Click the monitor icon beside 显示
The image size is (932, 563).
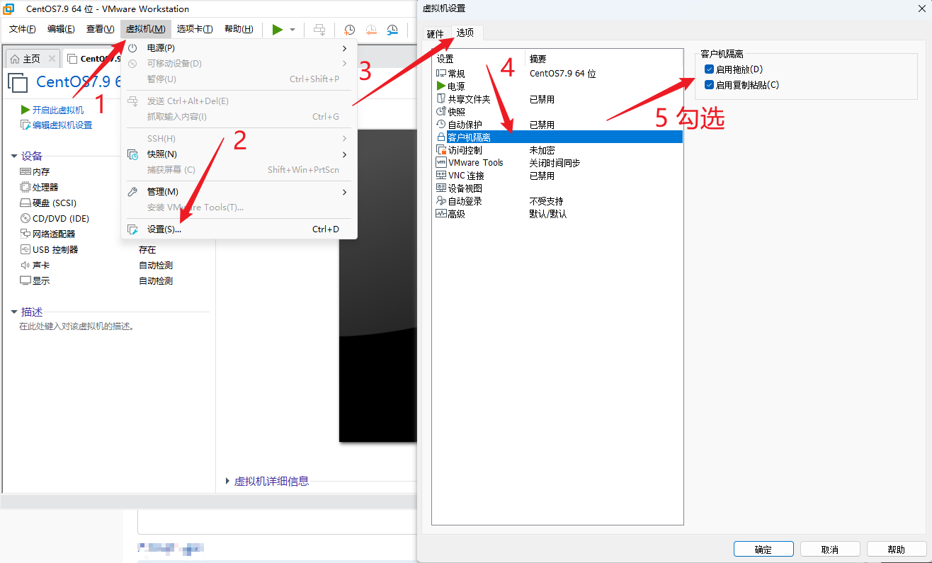[x=25, y=280]
